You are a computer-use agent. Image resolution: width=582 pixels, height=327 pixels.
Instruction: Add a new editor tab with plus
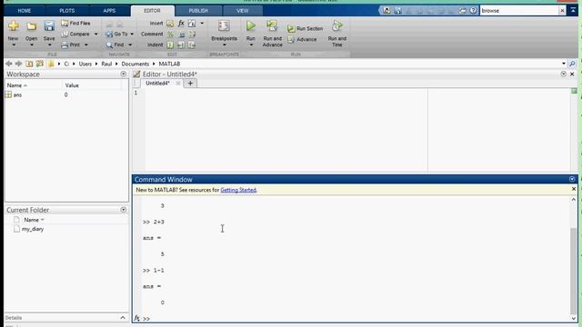190,83
